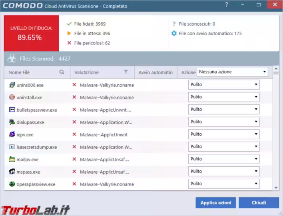Viewport: 283px width, 216px height.
Task: Open the Pulito dropdown for lsasecretsdump.exe
Action: coord(224,146)
